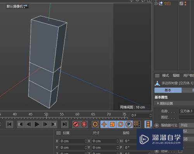The width and height of the screenshot is (194, 154).
Task: Click position X field stepper arrows
Action: [x=86, y=141]
